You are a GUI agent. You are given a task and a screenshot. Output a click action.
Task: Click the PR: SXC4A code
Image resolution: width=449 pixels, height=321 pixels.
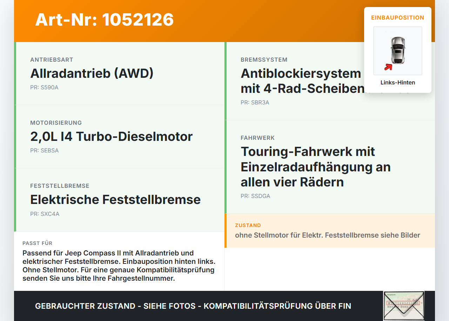point(45,214)
